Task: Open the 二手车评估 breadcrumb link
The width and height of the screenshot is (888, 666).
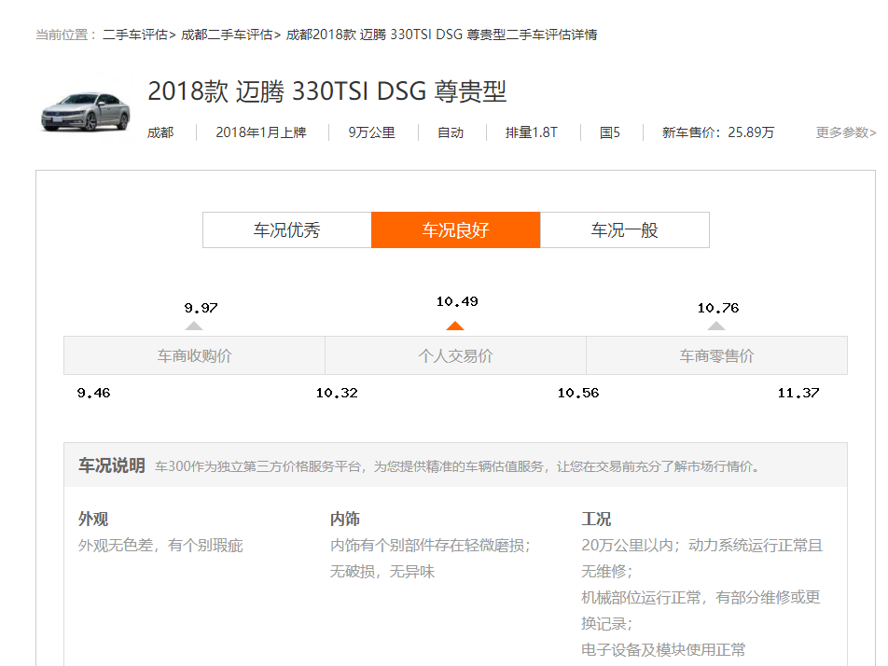Action: (x=135, y=35)
